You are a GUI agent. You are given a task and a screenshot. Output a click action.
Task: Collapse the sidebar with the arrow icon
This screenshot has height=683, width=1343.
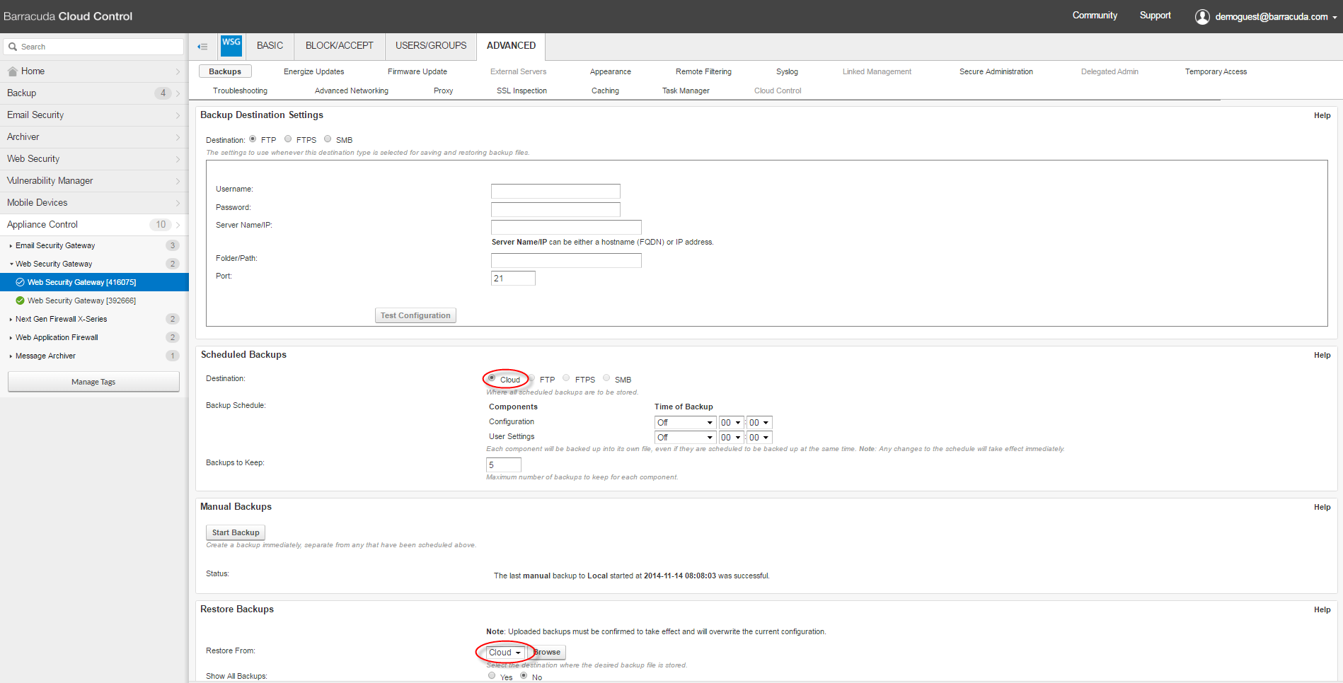(202, 47)
